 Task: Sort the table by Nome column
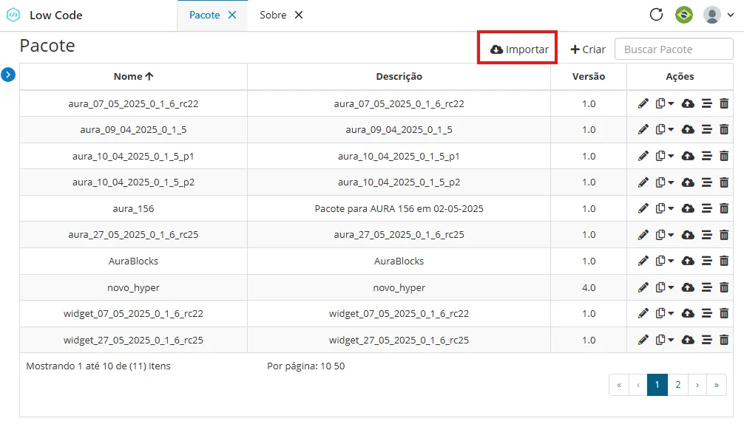[133, 76]
